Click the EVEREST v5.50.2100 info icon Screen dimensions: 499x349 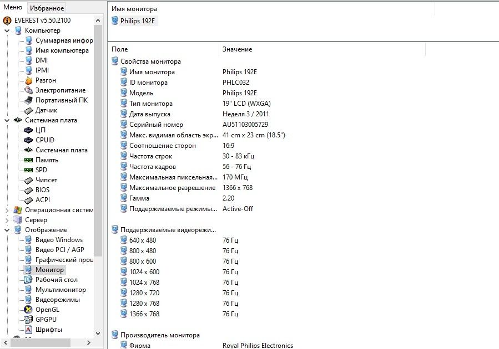coord(7,20)
